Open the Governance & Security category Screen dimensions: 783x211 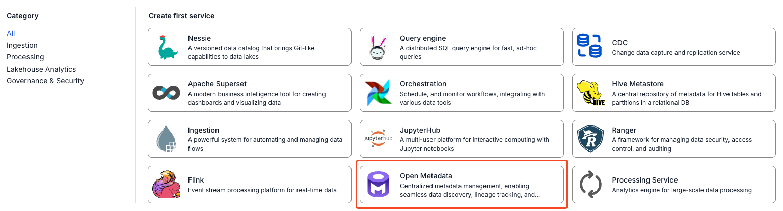[45, 81]
